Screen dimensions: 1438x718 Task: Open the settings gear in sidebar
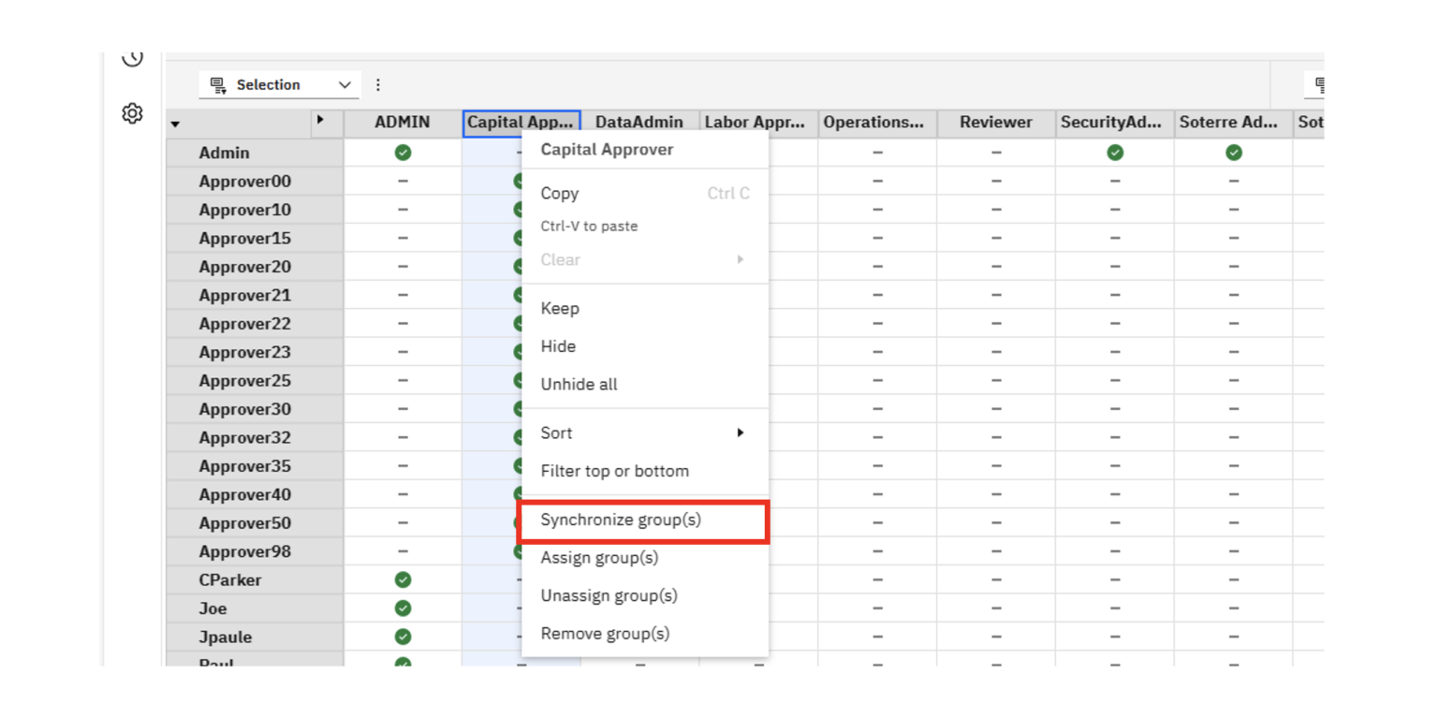coord(132,114)
